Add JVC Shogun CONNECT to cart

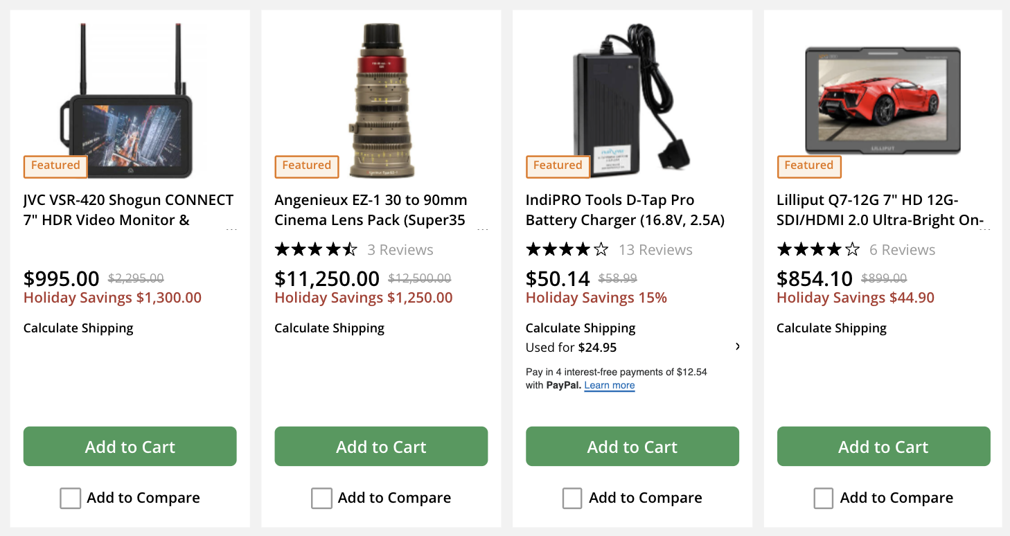(130, 447)
